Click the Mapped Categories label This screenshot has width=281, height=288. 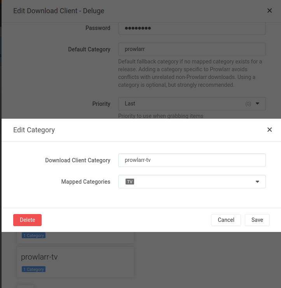[x=86, y=182]
